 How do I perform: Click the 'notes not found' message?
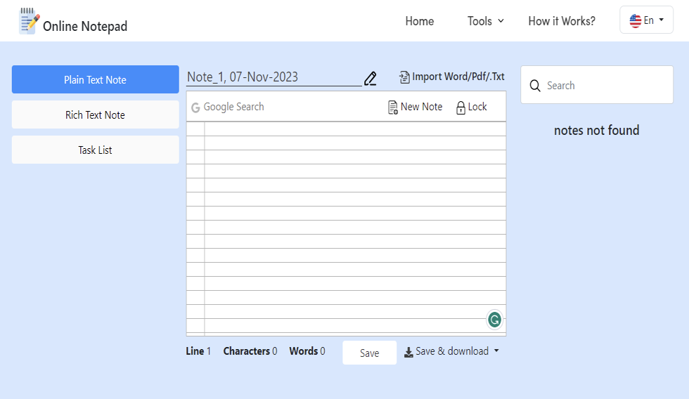[x=596, y=131]
